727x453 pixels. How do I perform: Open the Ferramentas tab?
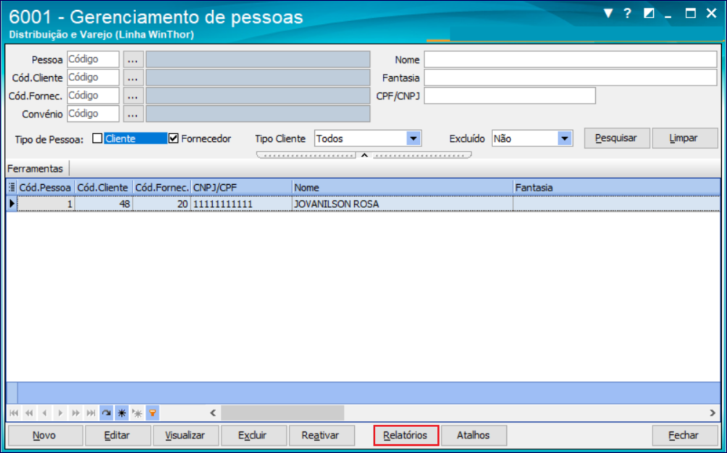pos(35,168)
